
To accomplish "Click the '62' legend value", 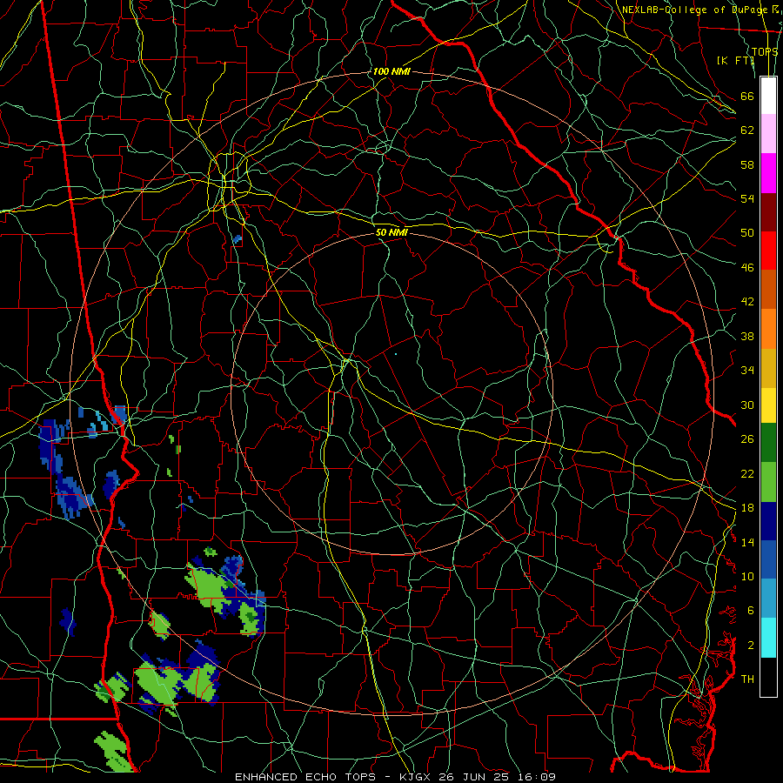I will (747, 130).
